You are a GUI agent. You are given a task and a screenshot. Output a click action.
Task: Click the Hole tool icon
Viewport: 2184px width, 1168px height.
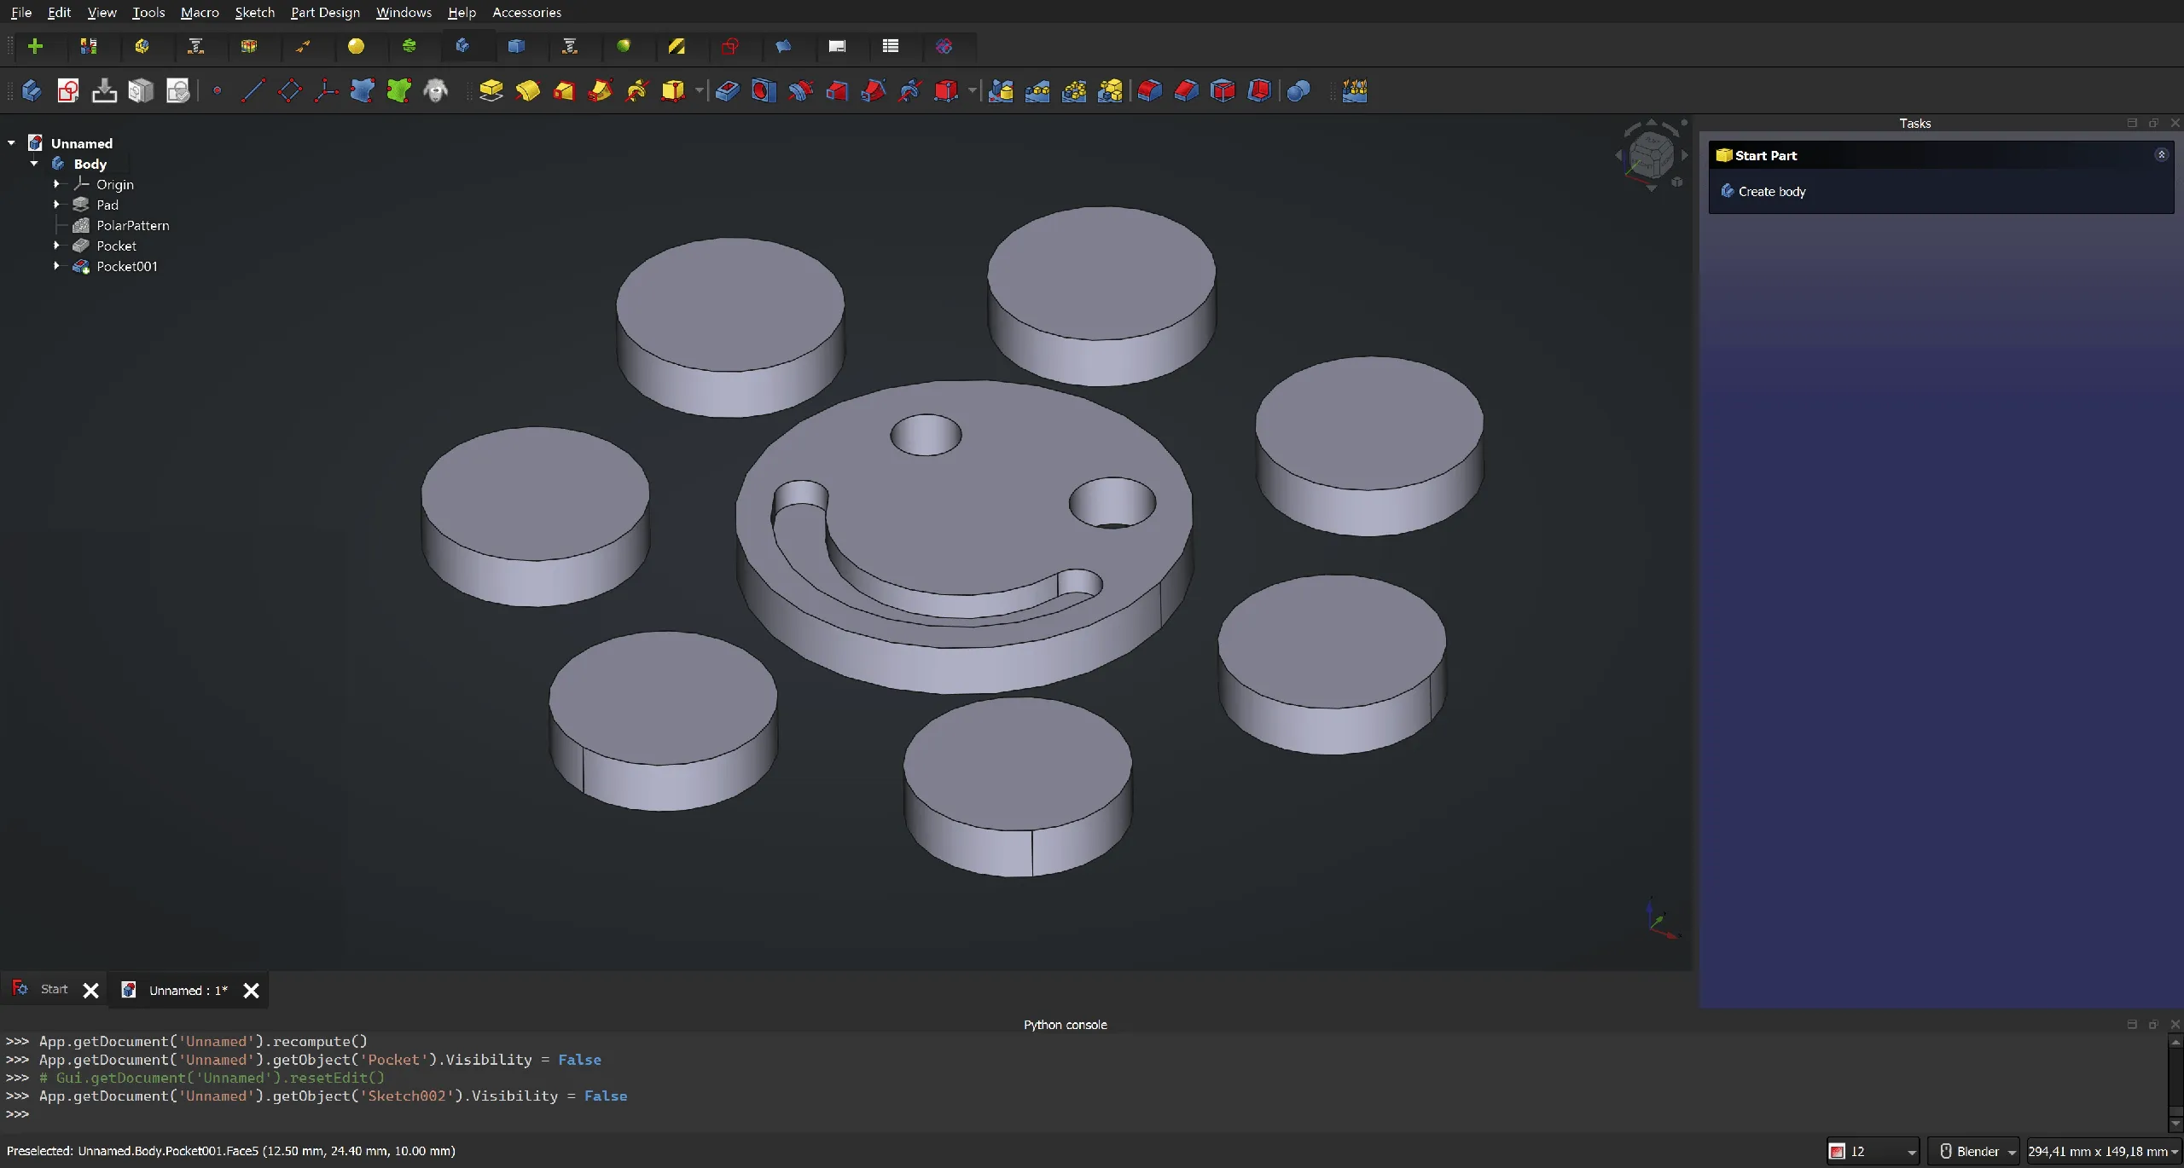coord(764,90)
